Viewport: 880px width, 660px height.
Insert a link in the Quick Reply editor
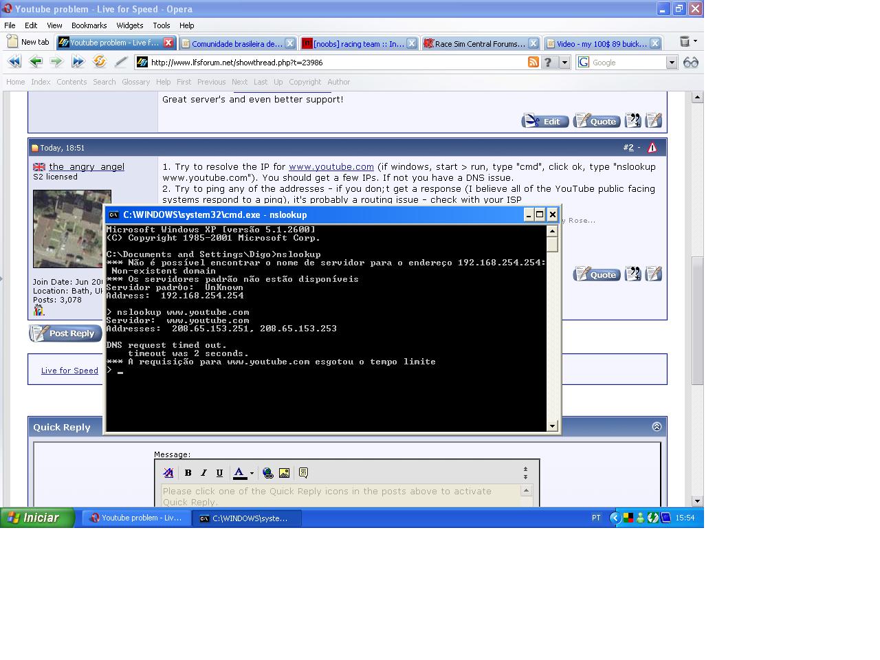pos(268,473)
